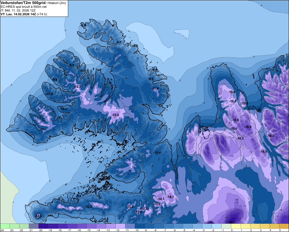The height and width of the screenshot is (232, 289).
Task: Click the -9.3 temperature label
Action: pos(83,71)
